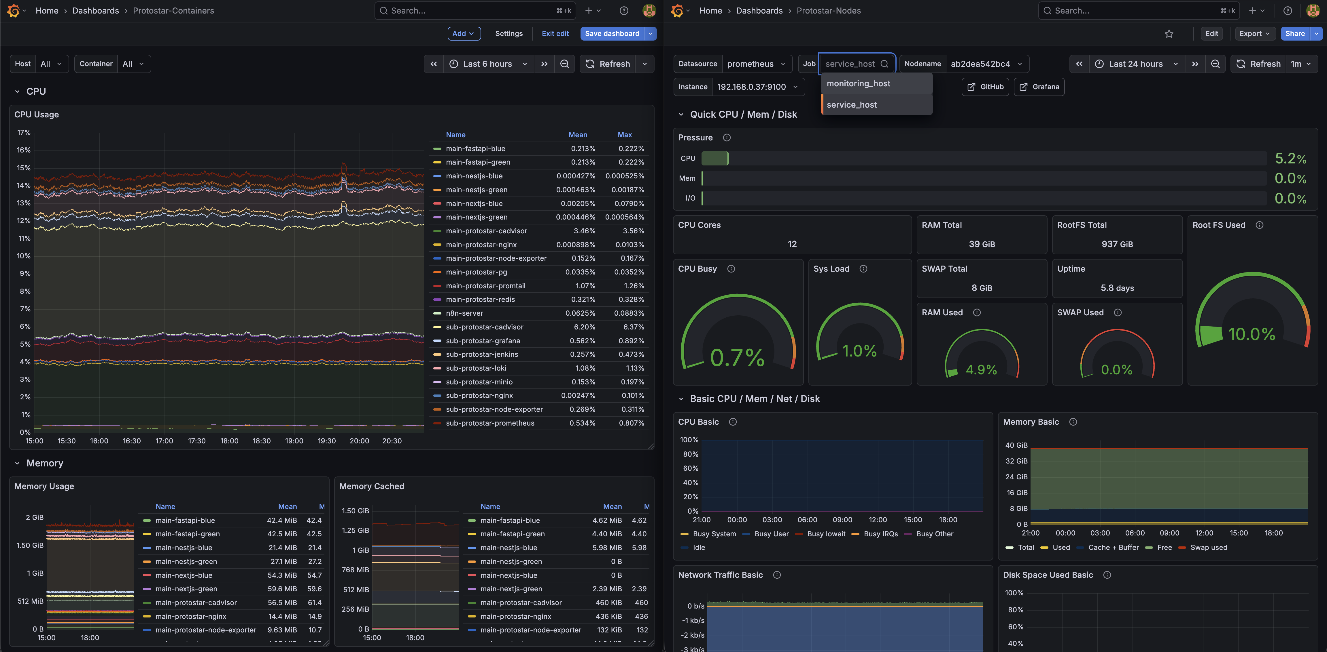The image size is (1327, 652).
Task: Star the Protostar-Nodes dashboard
Action: point(1169,34)
